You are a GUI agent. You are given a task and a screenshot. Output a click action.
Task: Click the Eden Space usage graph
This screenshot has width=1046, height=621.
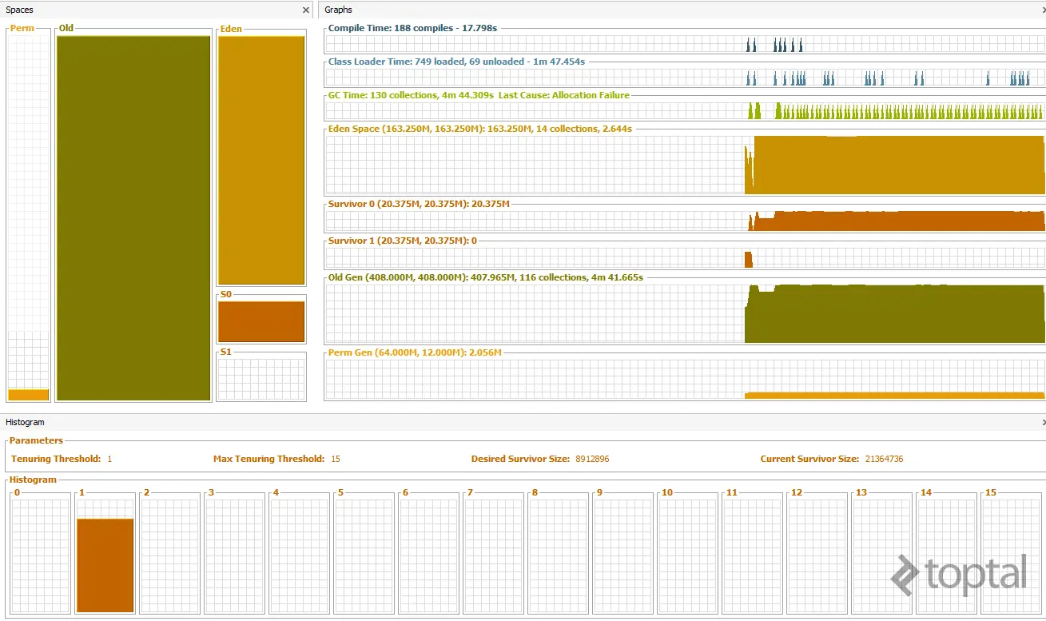(685, 165)
